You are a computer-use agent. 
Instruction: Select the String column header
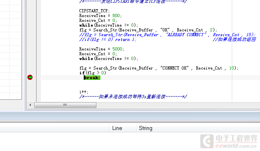[146, 128]
